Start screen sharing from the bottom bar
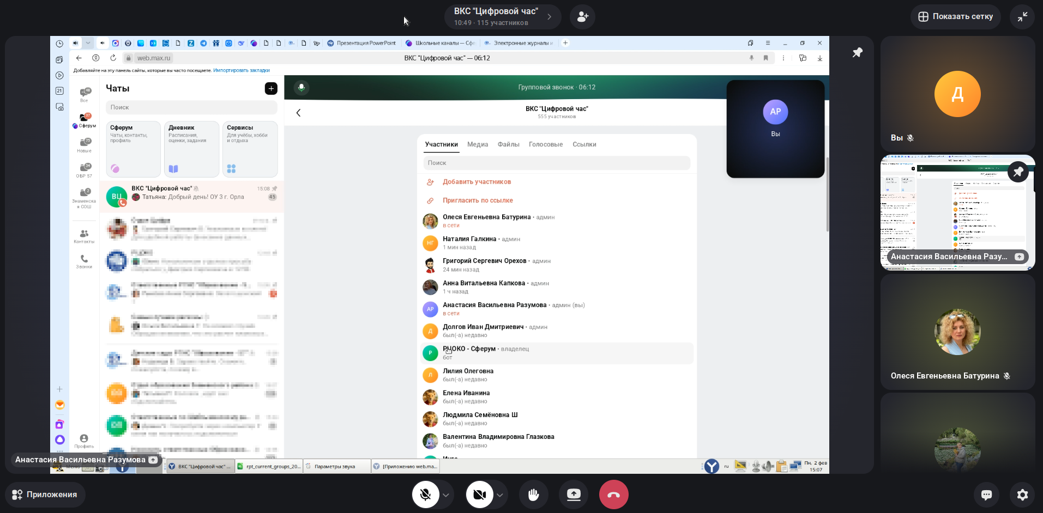Screen dimensions: 1043x513 pyautogui.click(x=574, y=494)
